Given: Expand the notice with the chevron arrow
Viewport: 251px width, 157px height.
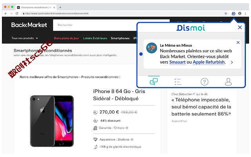Looking at the screenshot, I should tap(232, 62).
